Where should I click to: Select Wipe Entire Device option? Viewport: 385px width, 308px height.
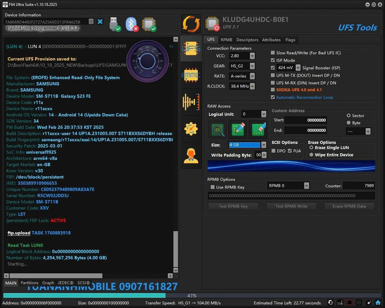click(311, 155)
